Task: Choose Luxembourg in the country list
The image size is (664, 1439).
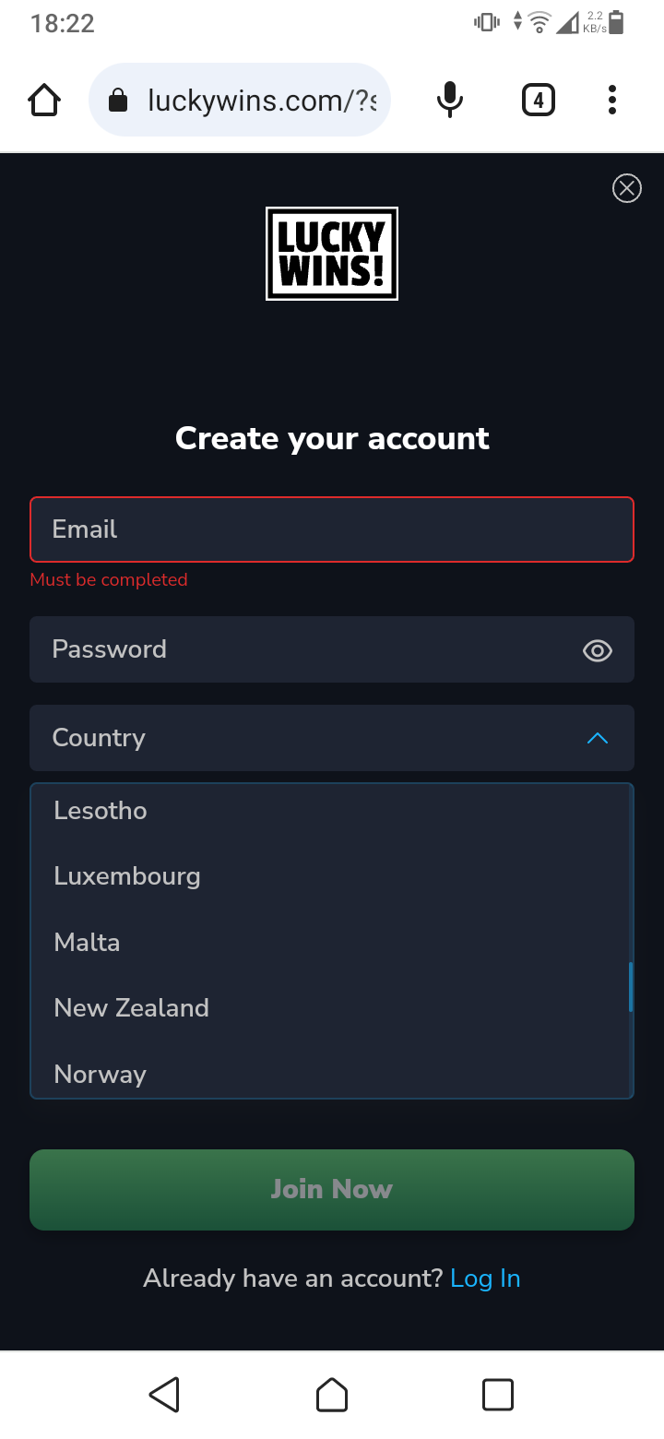Action: [x=127, y=876]
